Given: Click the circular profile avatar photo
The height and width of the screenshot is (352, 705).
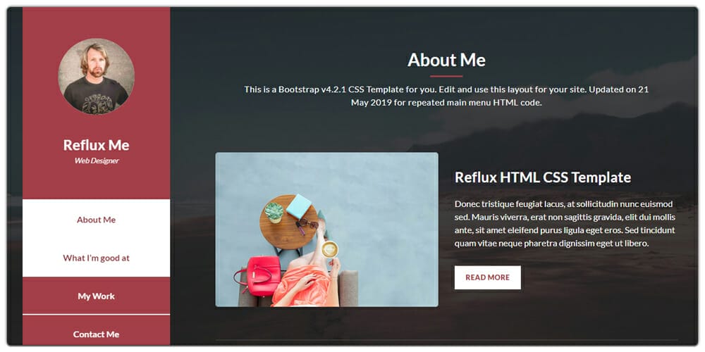Looking at the screenshot, I should [x=96, y=76].
